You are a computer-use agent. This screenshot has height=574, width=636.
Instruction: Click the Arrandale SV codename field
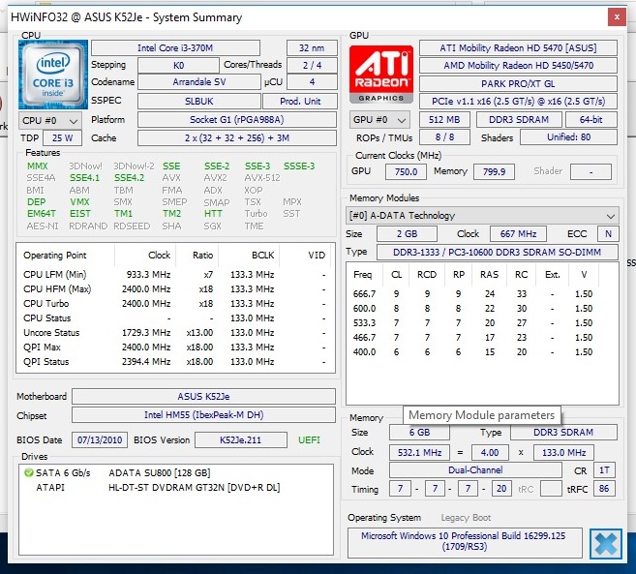point(198,82)
